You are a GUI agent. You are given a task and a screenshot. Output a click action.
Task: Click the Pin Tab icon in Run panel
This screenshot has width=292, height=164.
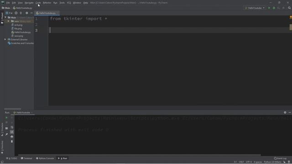pos(6,134)
